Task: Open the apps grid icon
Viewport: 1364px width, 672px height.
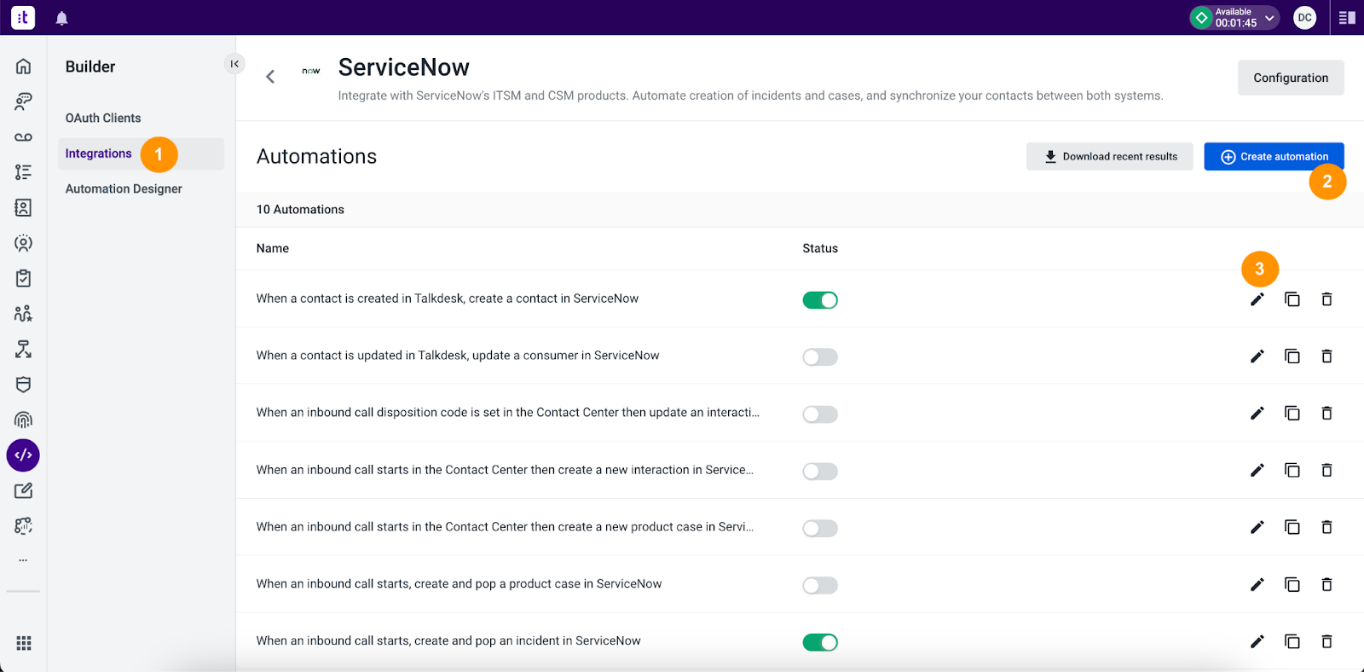Action: coord(24,643)
